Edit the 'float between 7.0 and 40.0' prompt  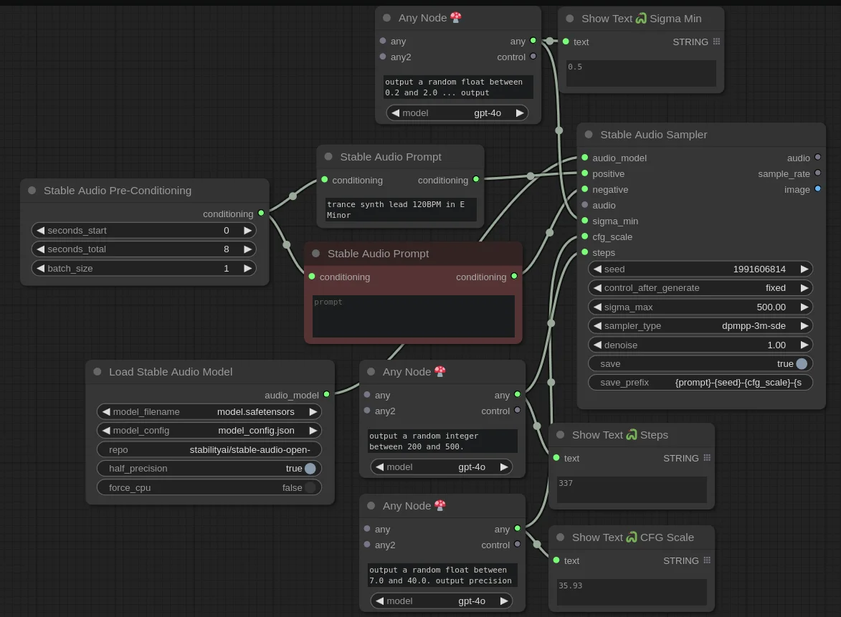[442, 575]
